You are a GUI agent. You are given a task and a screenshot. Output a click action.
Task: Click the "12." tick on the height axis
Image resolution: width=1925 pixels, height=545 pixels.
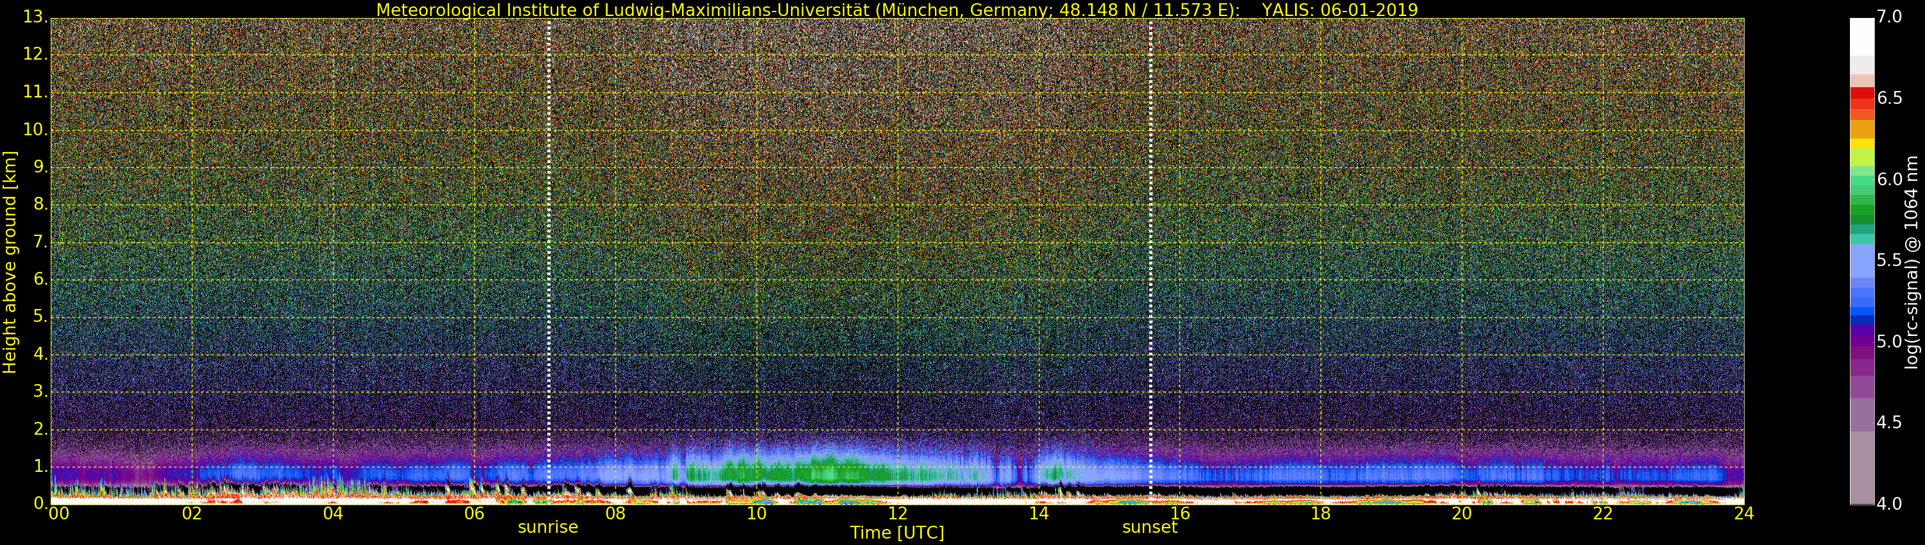35,55
